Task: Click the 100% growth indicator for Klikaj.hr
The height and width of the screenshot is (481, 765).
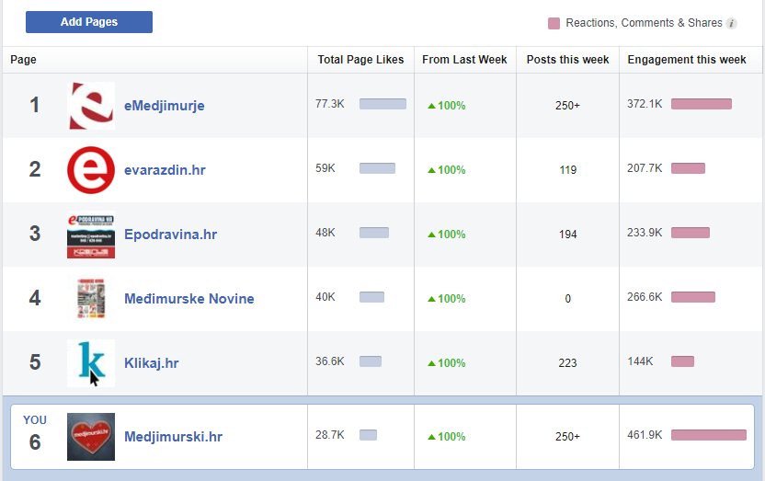Action: [447, 363]
